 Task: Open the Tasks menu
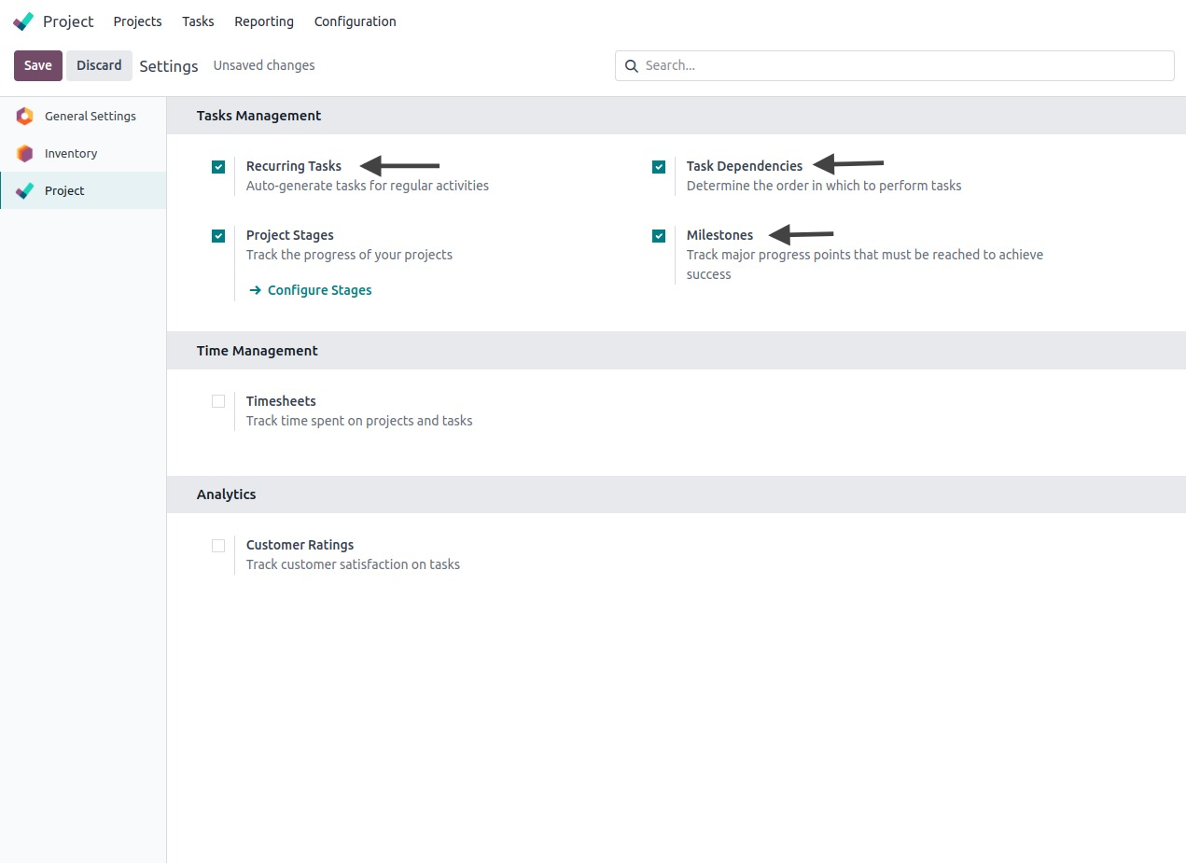tap(198, 21)
